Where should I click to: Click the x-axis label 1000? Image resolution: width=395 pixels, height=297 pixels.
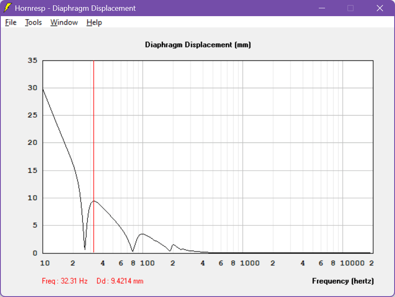[250, 263]
